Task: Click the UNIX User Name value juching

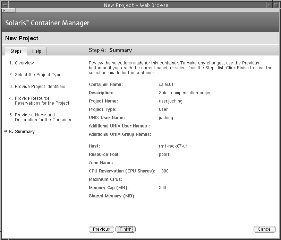Action: tap(166, 118)
